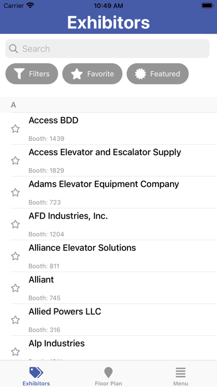Open Access BDD exhibitor details
This screenshot has height=387, width=217.
coord(114,128)
